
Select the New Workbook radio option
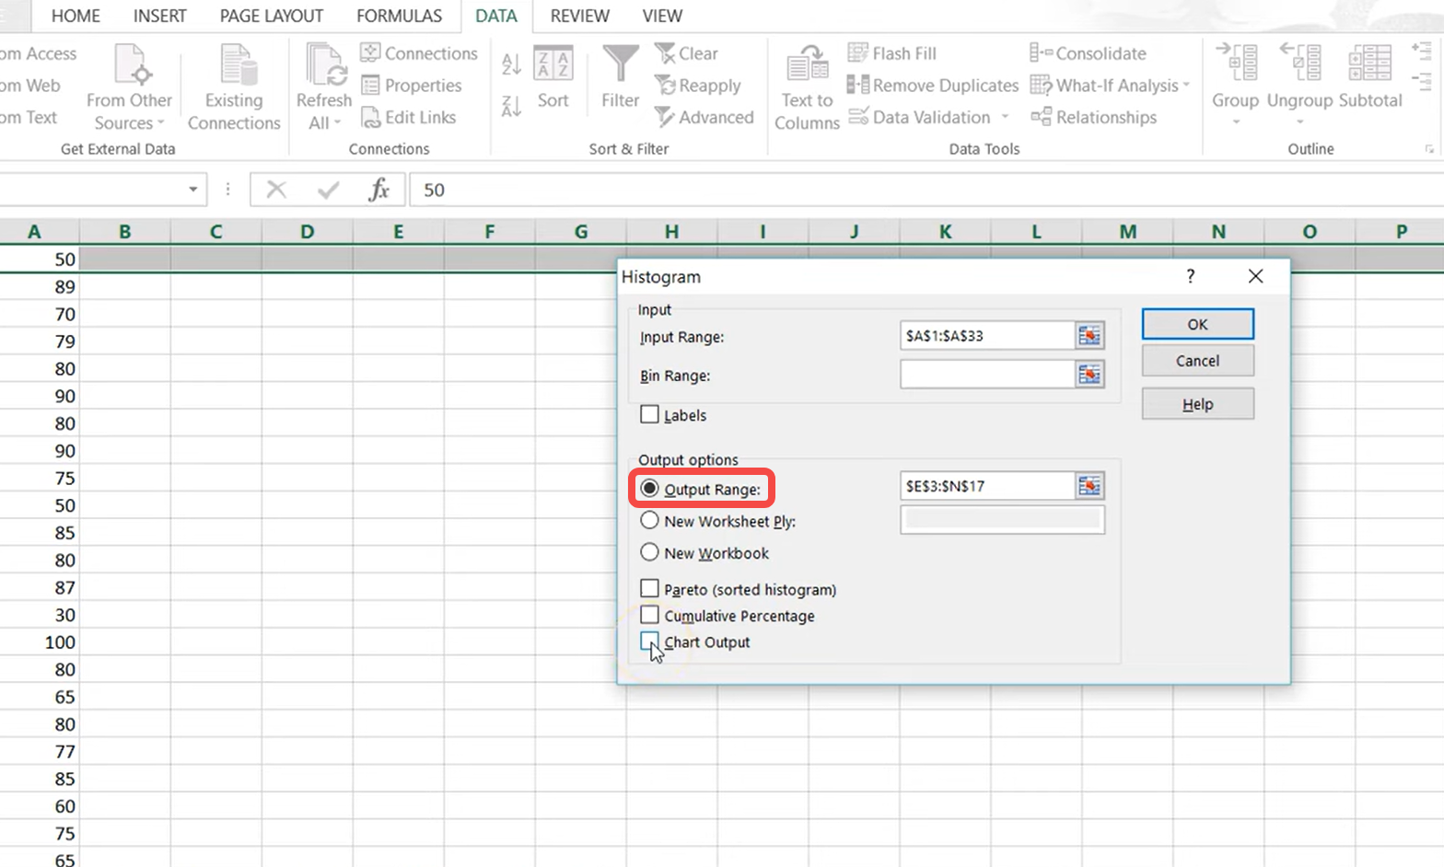pos(649,552)
